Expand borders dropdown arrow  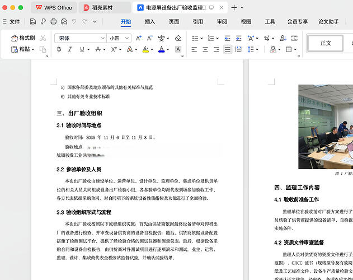[295, 49]
